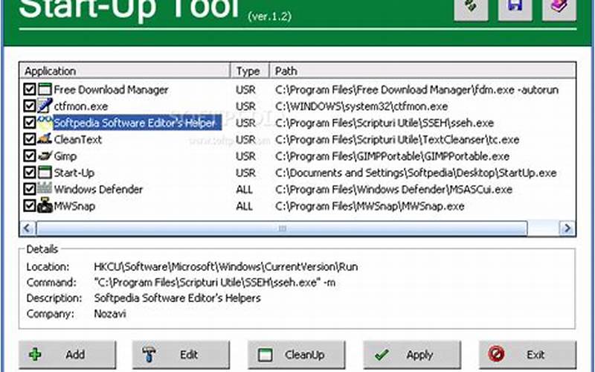Click the MWSnap camera icon

click(x=45, y=206)
